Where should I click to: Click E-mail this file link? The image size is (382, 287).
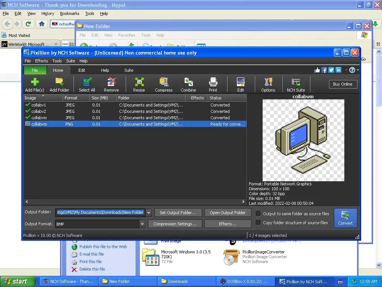pos(92,254)
